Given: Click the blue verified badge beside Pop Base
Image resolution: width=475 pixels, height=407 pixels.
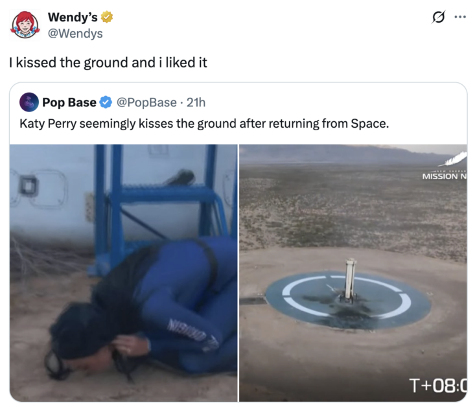Looking at the screenshot, I should (106, 102).
